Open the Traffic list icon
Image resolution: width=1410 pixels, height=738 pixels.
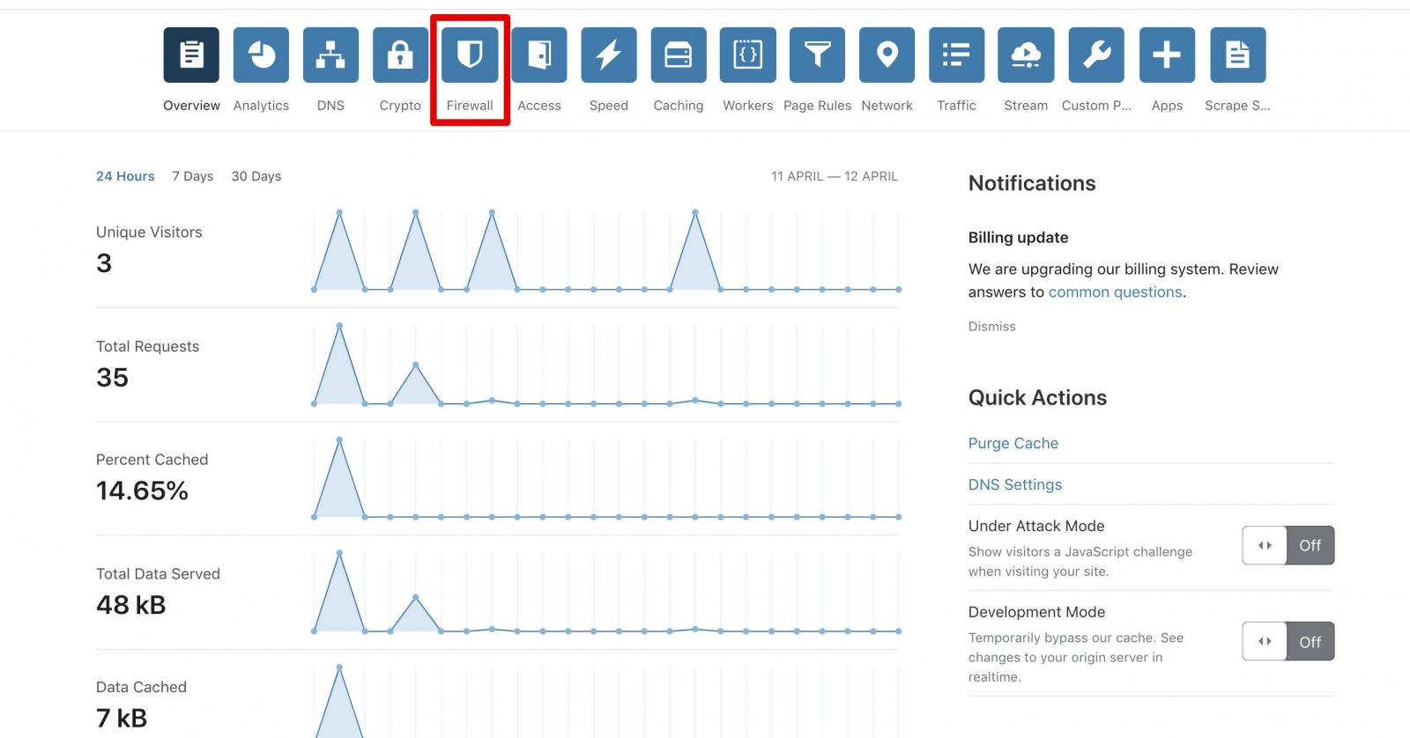point(956,55)
